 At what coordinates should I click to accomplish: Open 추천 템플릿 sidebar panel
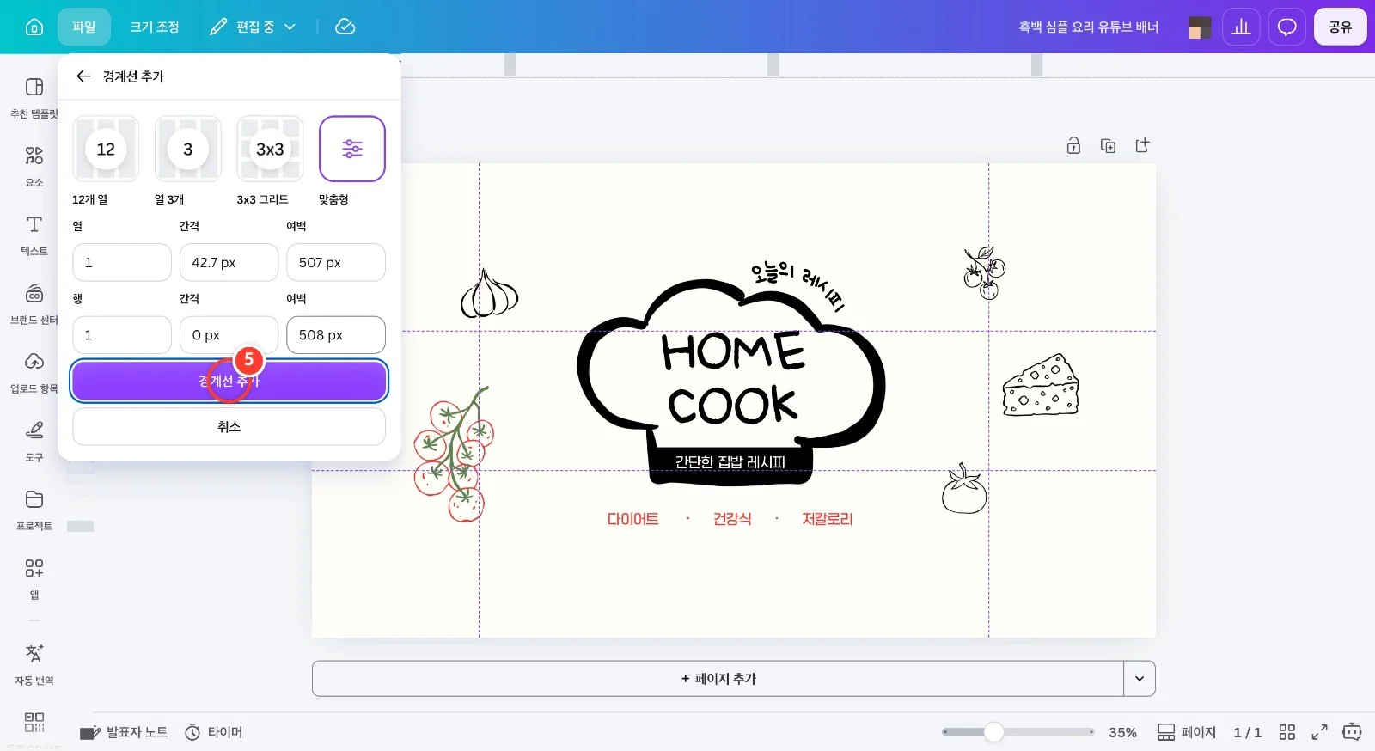click(x=34, y=98)
